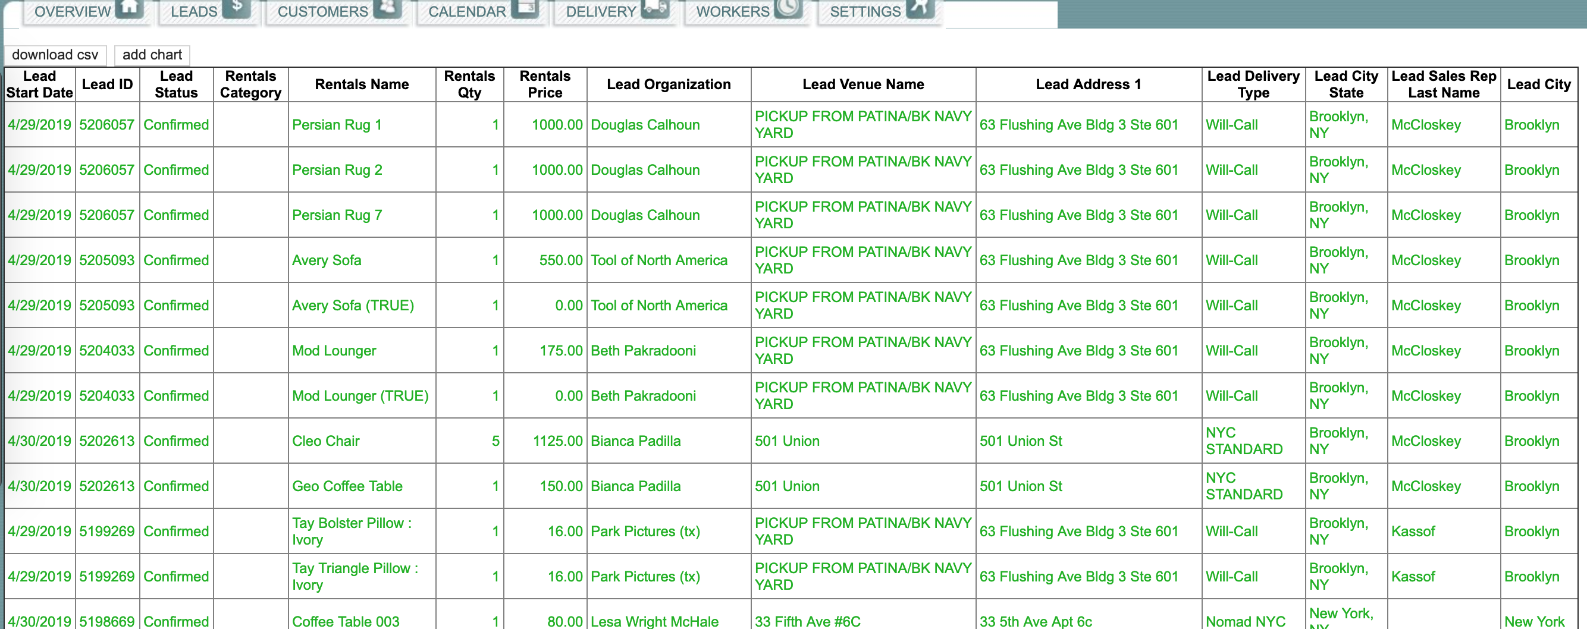
Task: Click the Delivery truck icon
Action: [654, 7]
